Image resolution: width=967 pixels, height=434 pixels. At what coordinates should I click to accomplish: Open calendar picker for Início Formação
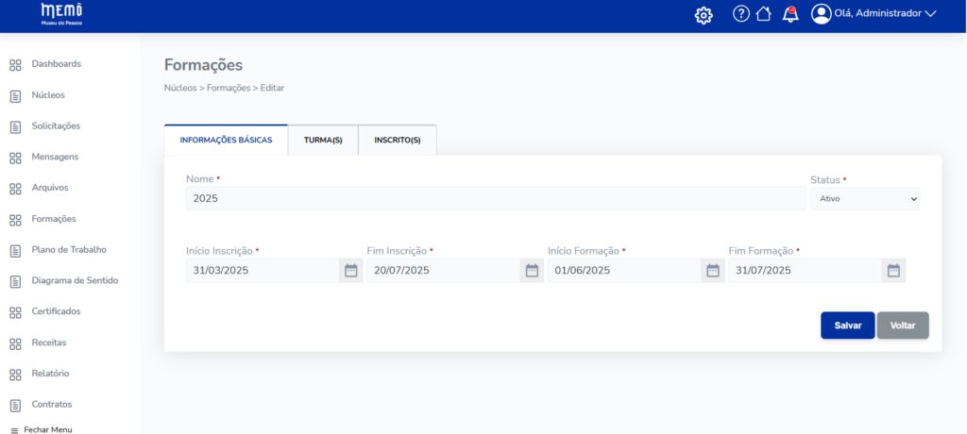713,271
